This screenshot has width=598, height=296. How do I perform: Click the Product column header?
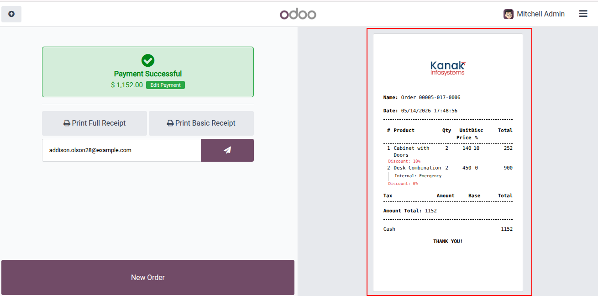404,130
